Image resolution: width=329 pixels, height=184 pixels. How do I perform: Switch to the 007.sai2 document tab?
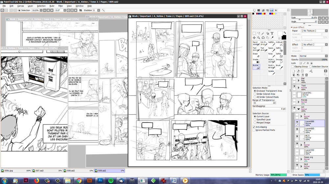pos(47,171)
